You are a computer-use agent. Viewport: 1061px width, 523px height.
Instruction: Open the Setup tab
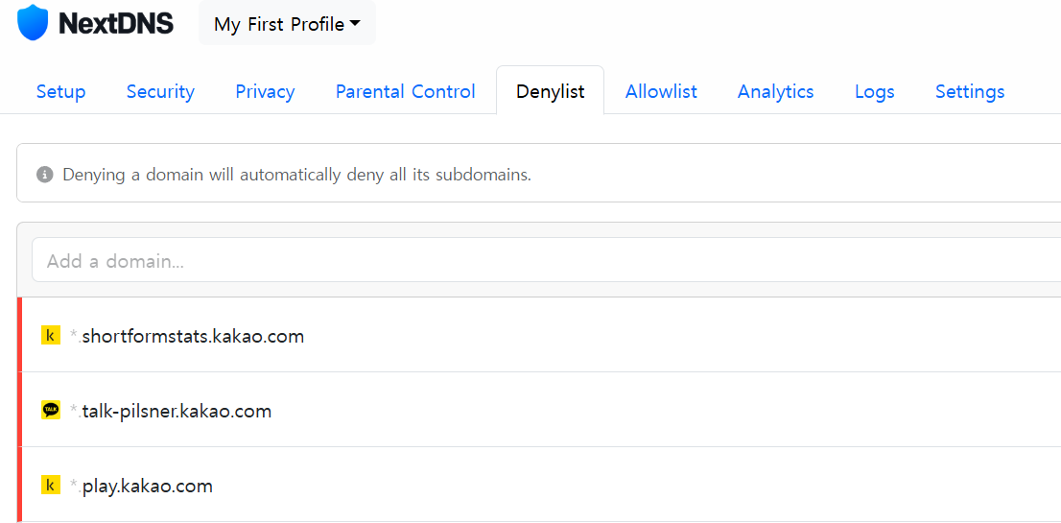[x=60, y=91]
